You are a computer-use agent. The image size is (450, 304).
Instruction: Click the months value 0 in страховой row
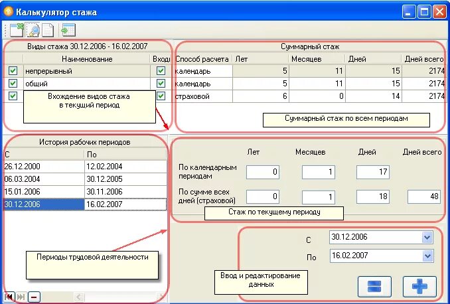click(x=317, y=96)
